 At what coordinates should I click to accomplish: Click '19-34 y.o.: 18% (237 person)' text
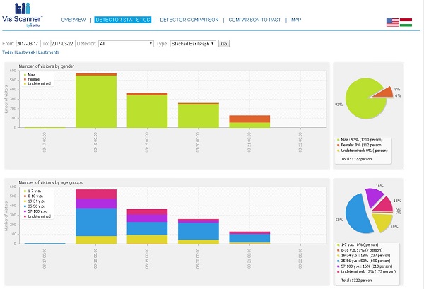pyautogui.click(x=365, y=256)
